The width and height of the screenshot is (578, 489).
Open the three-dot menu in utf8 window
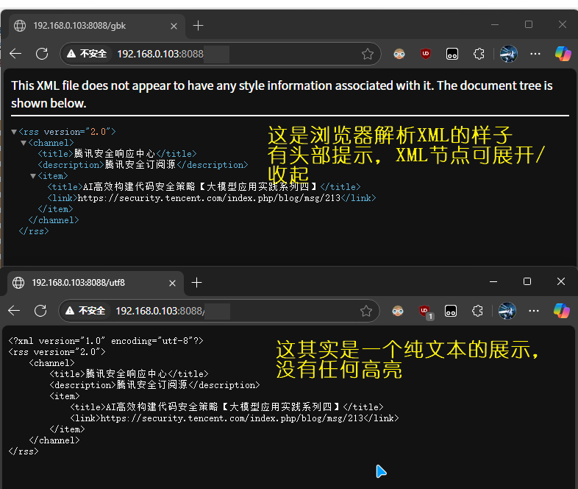(x=533, y=311)
